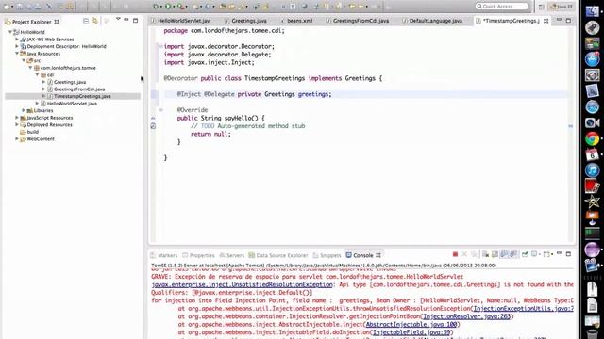Open Calendar from the Dock
604x339 pixels.
[592, 154]
